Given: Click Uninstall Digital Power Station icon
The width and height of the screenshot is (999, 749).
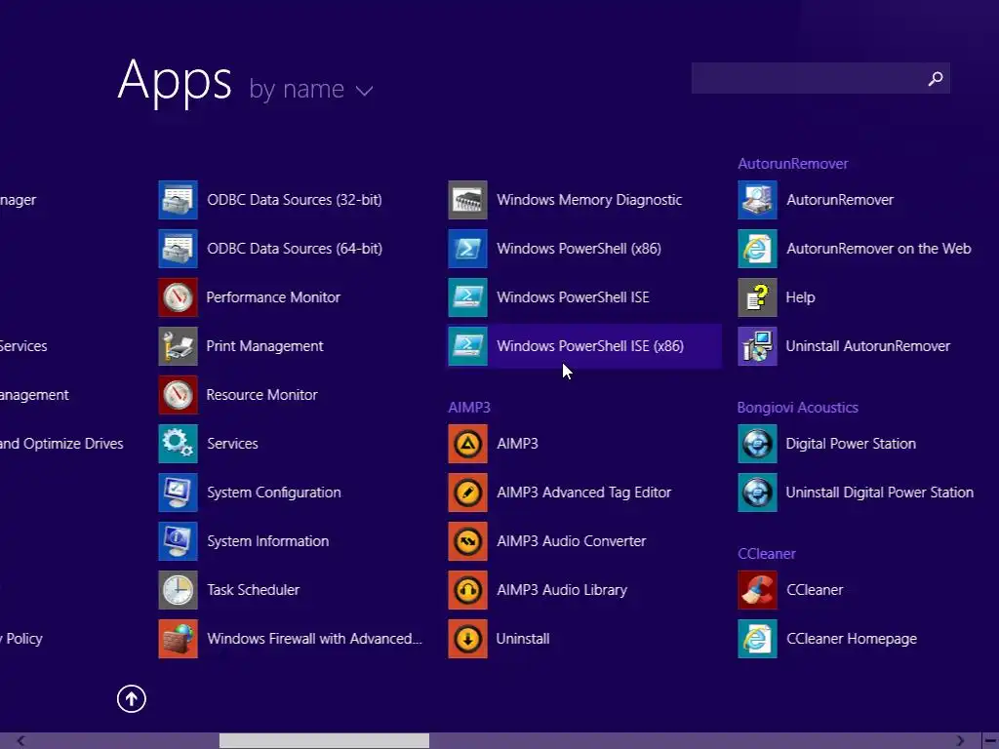Looking at the screenshot, I should [757, 493].
